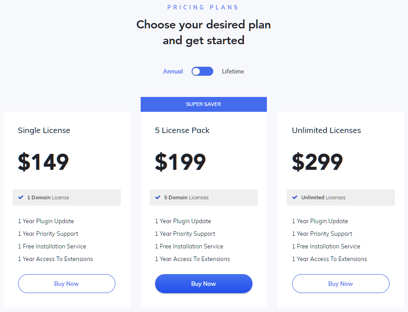408x312 pixels.
Task: Click Buy Now for Unlimited Licenses
Action: pyautogui.click(x=340, y=284)
